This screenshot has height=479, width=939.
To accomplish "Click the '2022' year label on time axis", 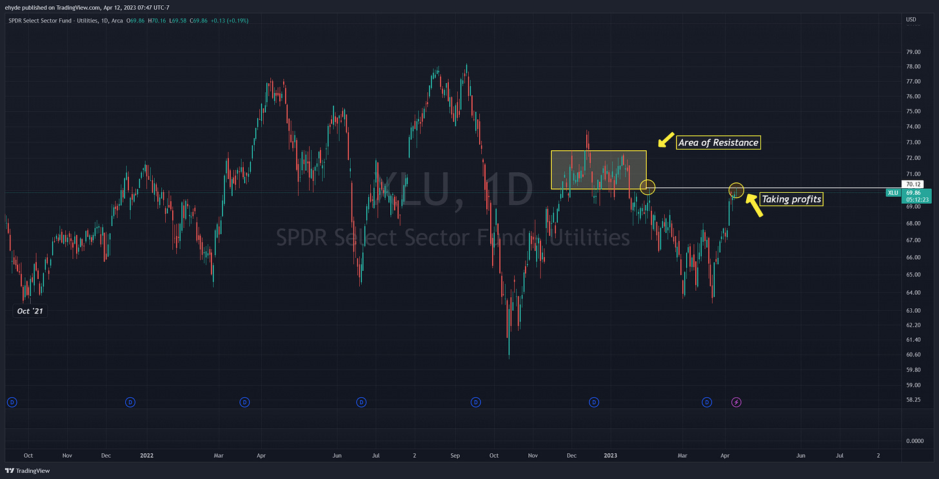I will (x=146, y=455).
